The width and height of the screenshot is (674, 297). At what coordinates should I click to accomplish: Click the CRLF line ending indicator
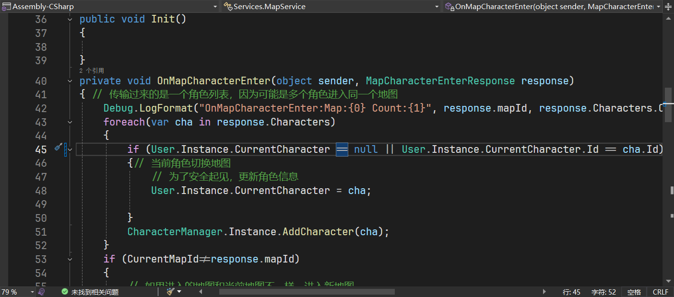tap(660, 292)
